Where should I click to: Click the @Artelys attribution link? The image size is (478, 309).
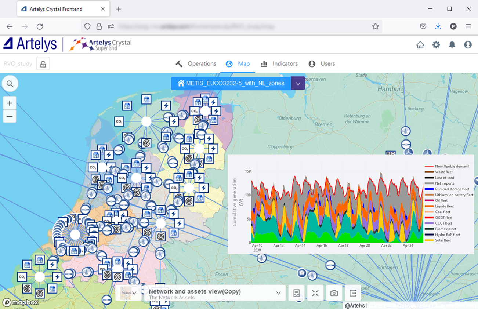pos(355,306)
